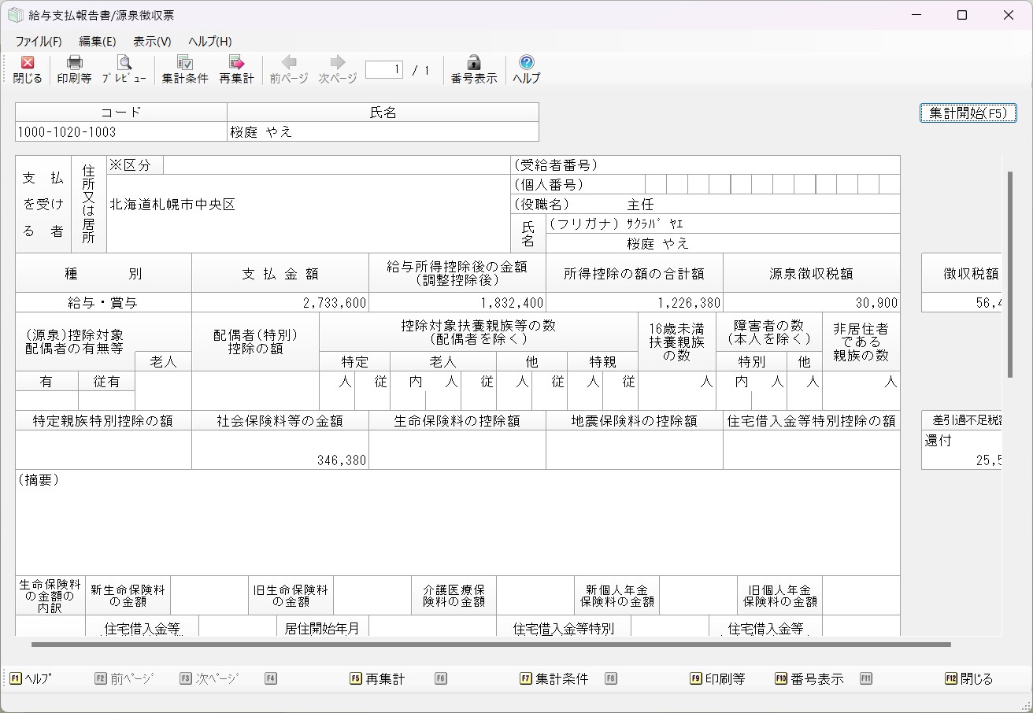Run 再集計 from the toolbar icon
The height and width of the screenshot is (713, 1033).
tap(236, 63)
